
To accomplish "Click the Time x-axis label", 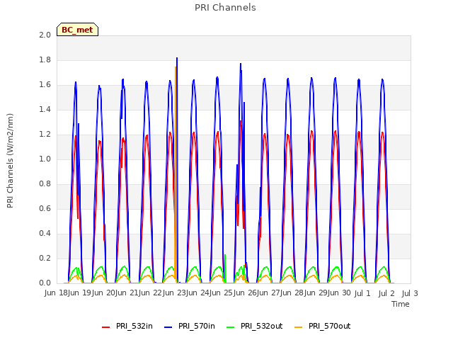I will pos(401,304).
